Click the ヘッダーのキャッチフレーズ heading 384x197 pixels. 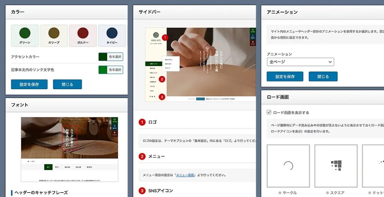41,193
